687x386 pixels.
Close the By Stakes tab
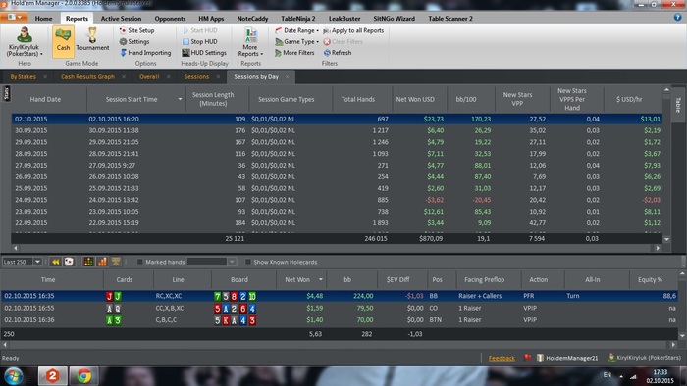click(x=45, y=77)
